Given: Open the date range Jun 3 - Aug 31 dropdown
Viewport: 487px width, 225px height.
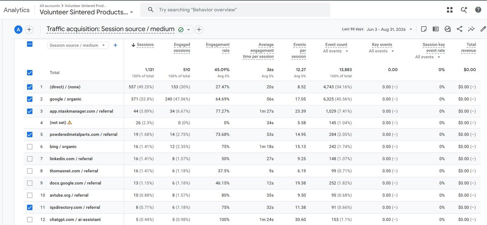Looking at the screenshot, I should 389,29.
